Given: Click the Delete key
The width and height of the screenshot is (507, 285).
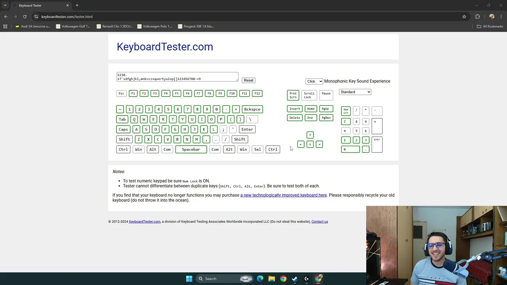Looking at the screenshot, I should click(295, 118).
